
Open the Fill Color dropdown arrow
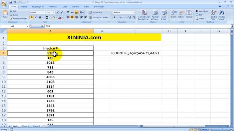pyautogui.click(x=57, y=17)
